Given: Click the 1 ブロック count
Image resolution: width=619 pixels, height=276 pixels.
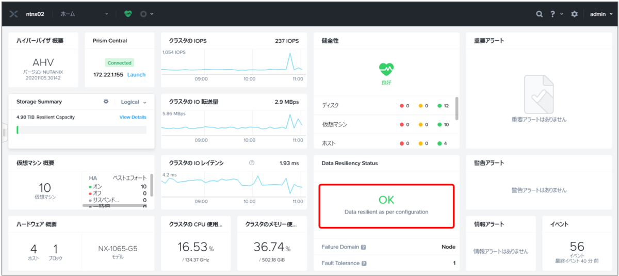Looking at the screenshot, I should point(55,248).
